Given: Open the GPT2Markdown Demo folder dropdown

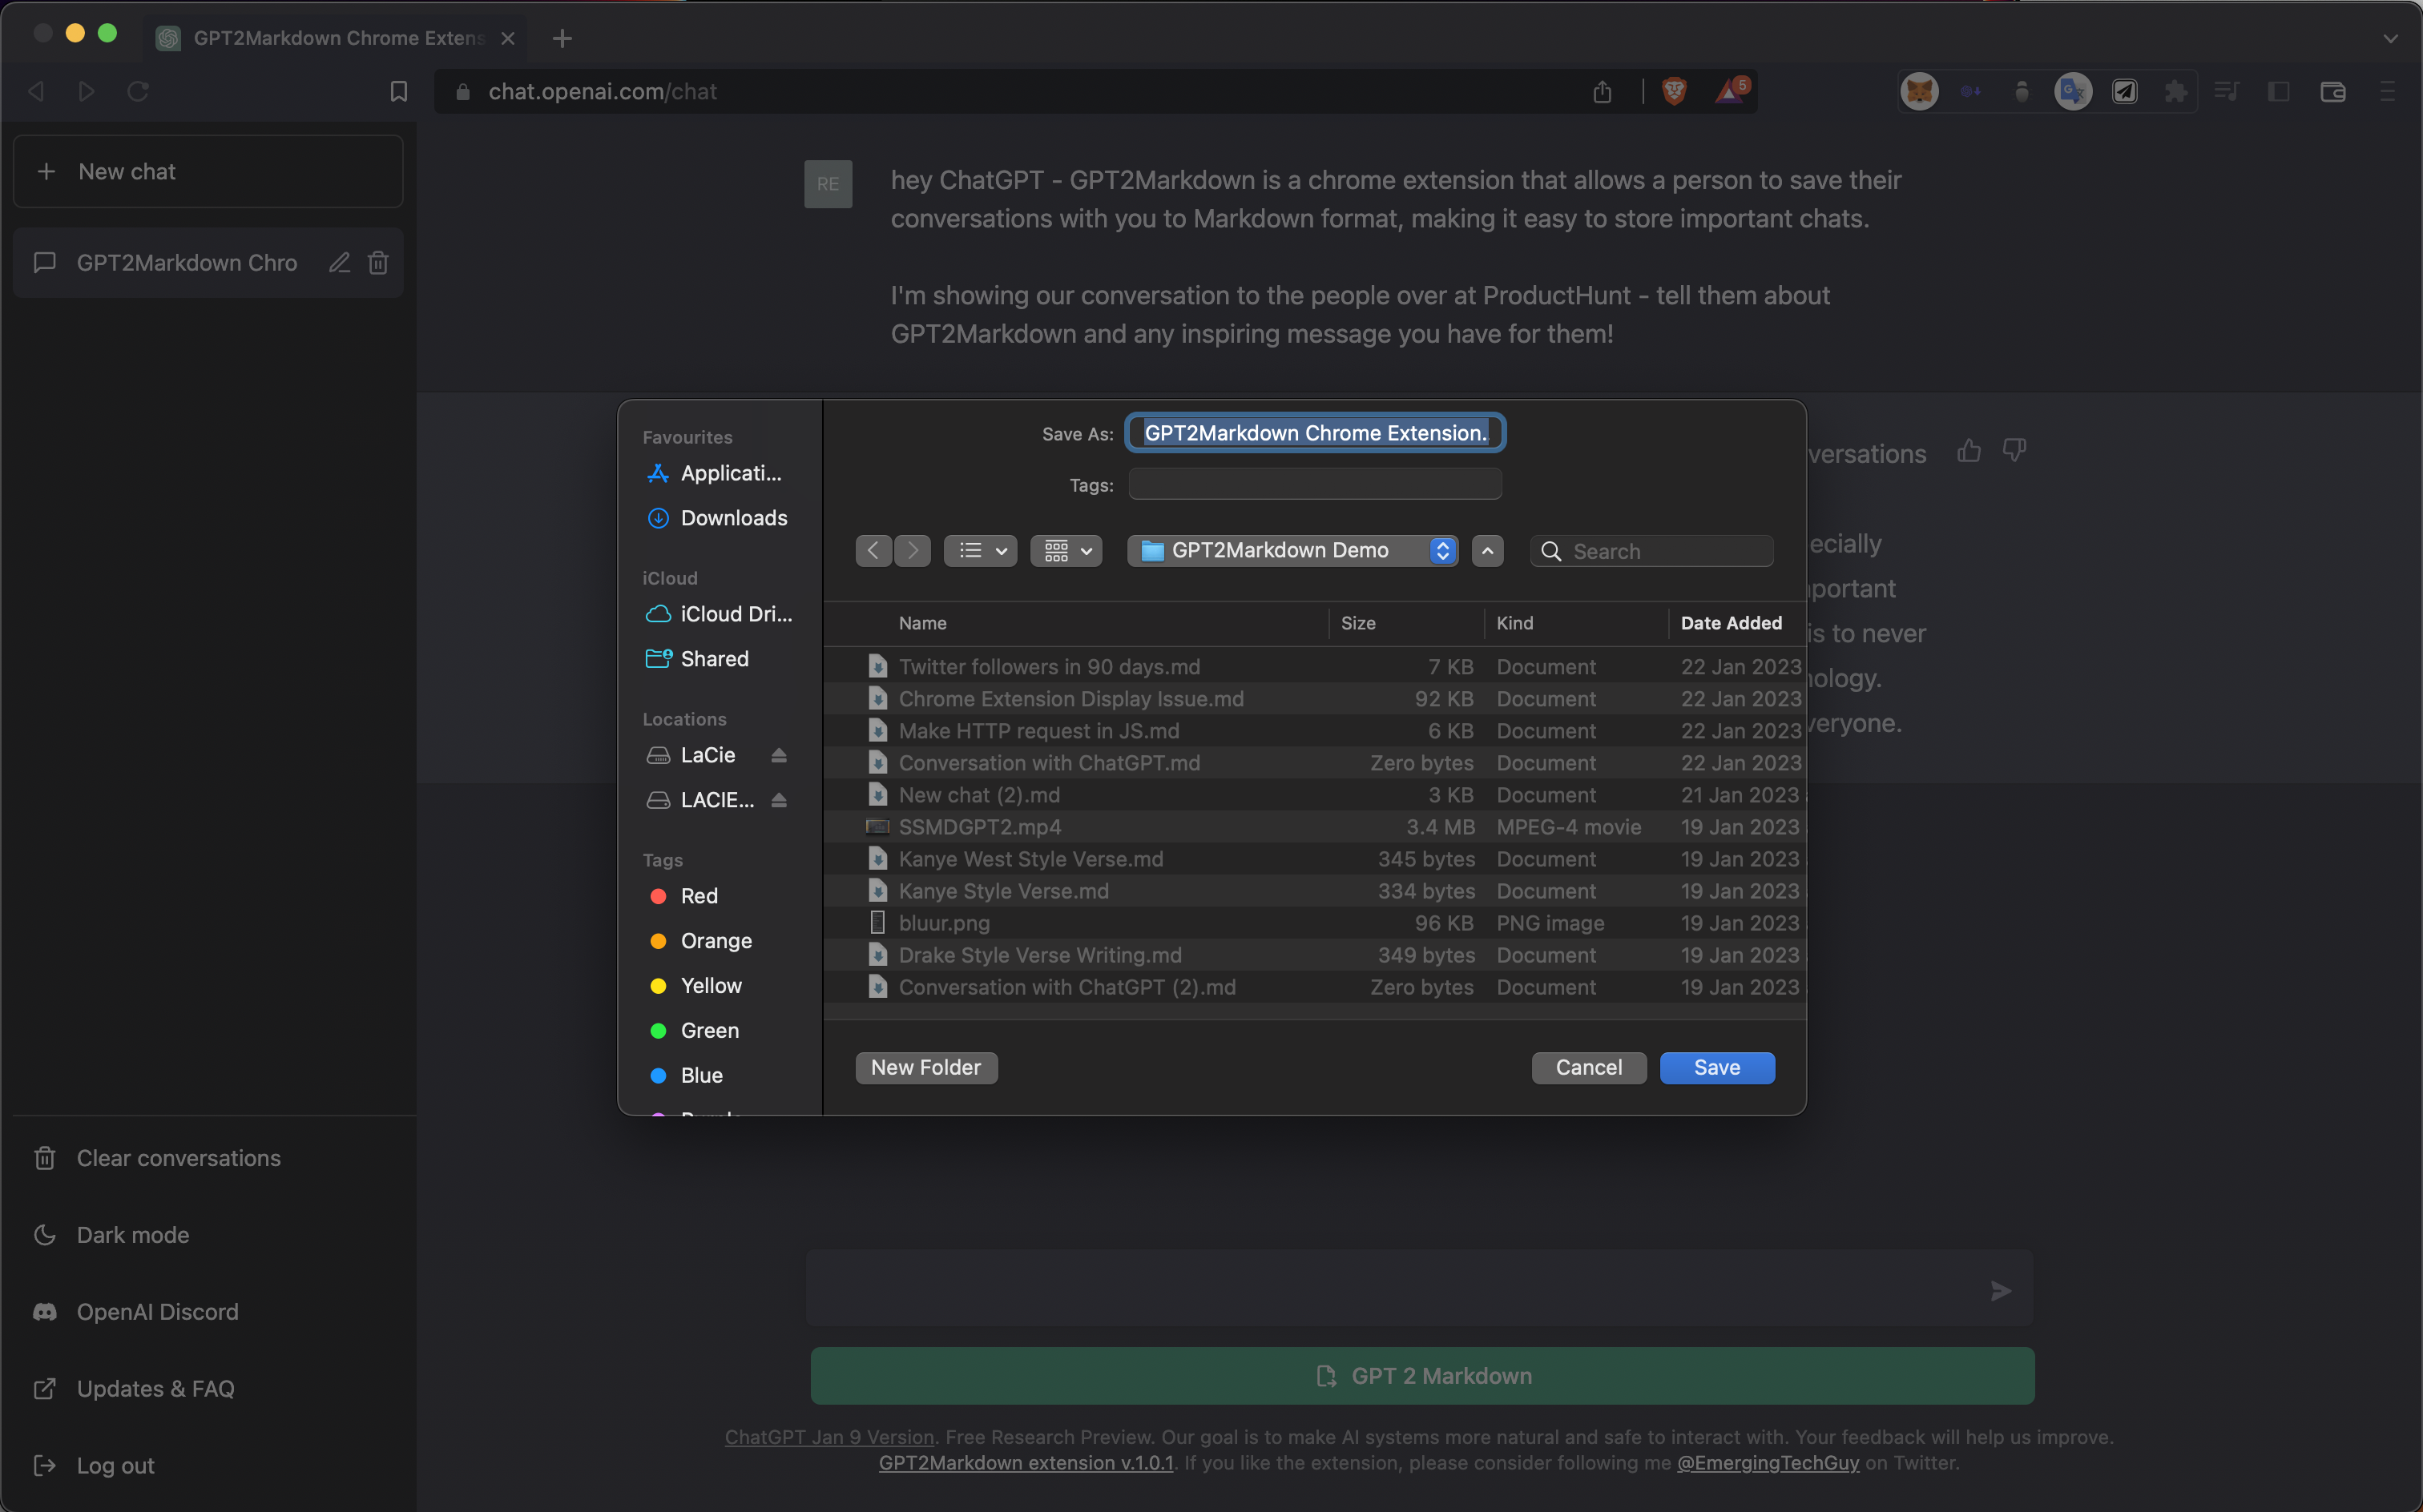Looking at the screenshot, I should (1292, 551).
